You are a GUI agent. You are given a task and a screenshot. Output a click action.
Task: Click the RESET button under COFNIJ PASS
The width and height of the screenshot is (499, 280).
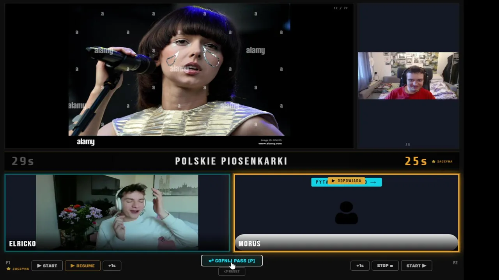tap(232, 271)
